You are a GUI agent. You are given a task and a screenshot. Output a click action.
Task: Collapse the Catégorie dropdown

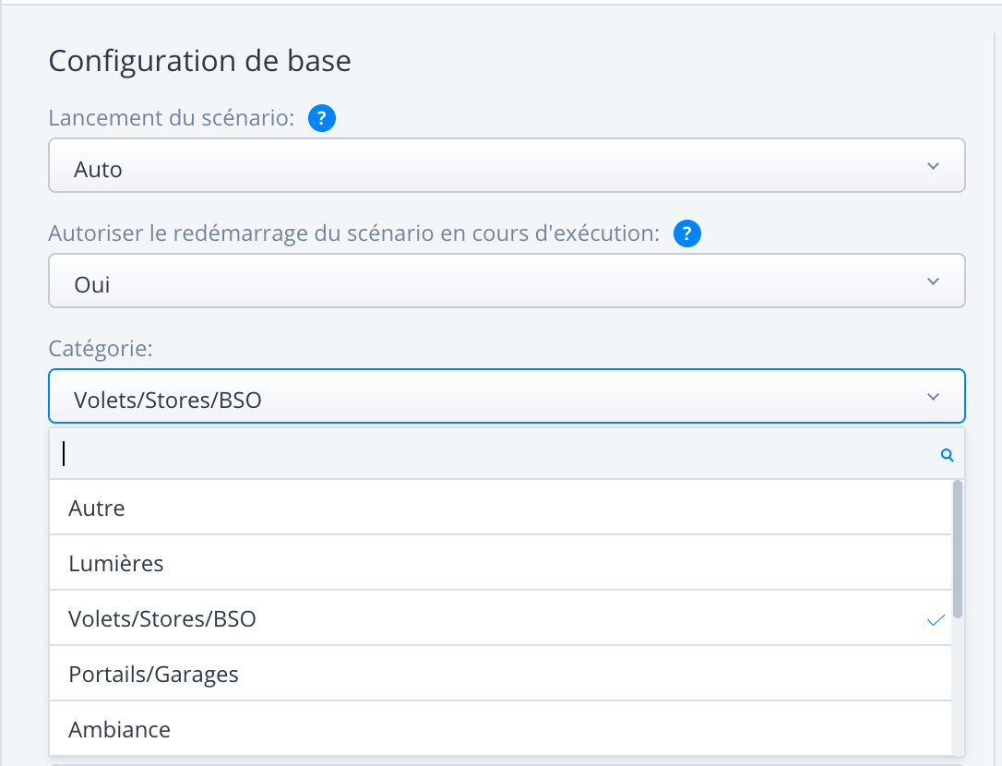click(x=507, y=396)
